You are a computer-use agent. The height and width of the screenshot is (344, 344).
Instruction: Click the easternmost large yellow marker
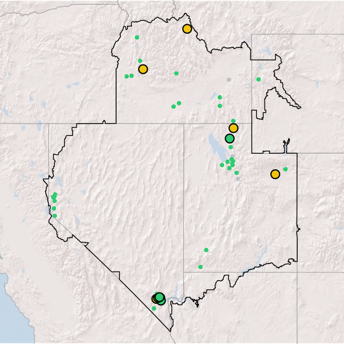coord(275,174)
